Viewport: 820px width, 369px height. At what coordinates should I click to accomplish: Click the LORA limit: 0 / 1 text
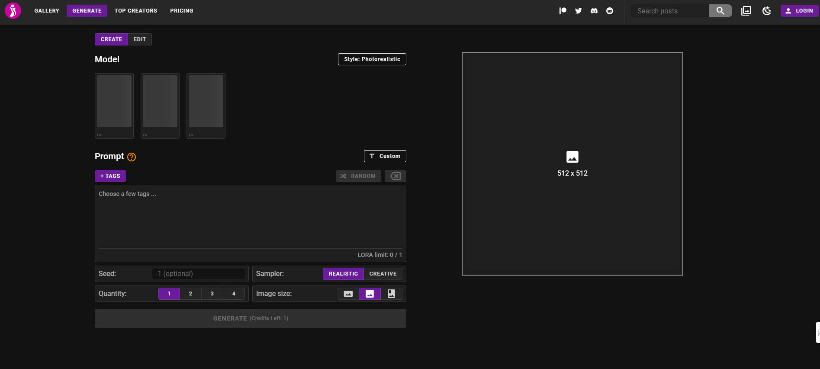(379, 255)
